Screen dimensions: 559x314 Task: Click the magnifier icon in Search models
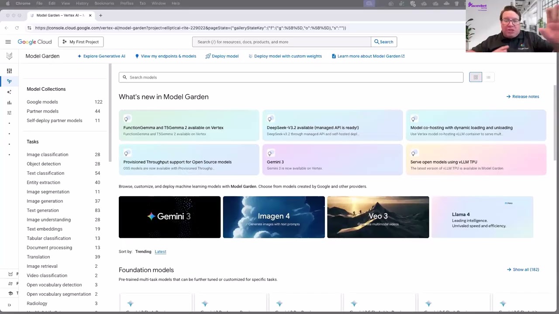click(124, 77)
